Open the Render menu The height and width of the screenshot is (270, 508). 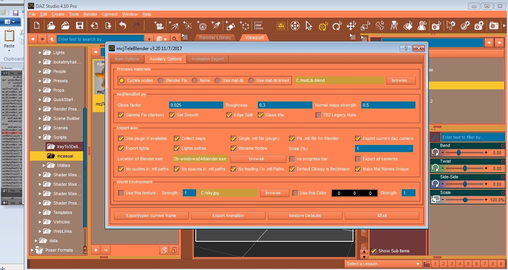coord(90,14)
